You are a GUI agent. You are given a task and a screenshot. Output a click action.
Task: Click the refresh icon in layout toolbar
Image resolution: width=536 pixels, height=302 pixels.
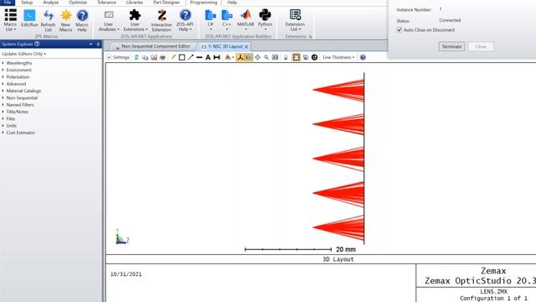point(137,57)
